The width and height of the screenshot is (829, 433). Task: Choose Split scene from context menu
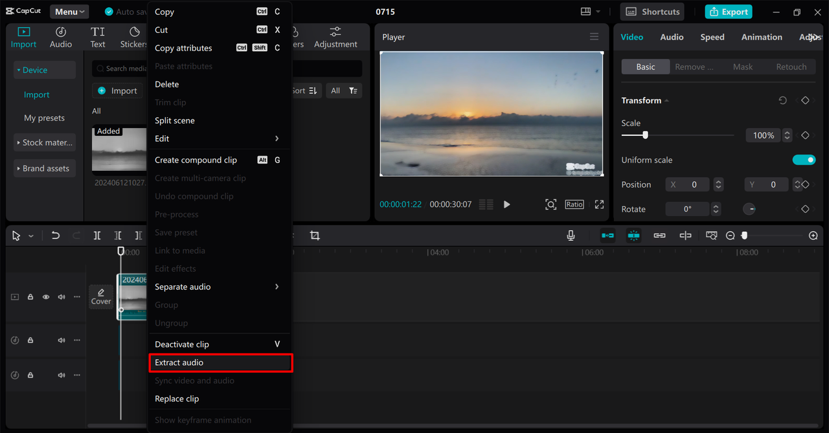pyautogui.click(x=220, y=120)
